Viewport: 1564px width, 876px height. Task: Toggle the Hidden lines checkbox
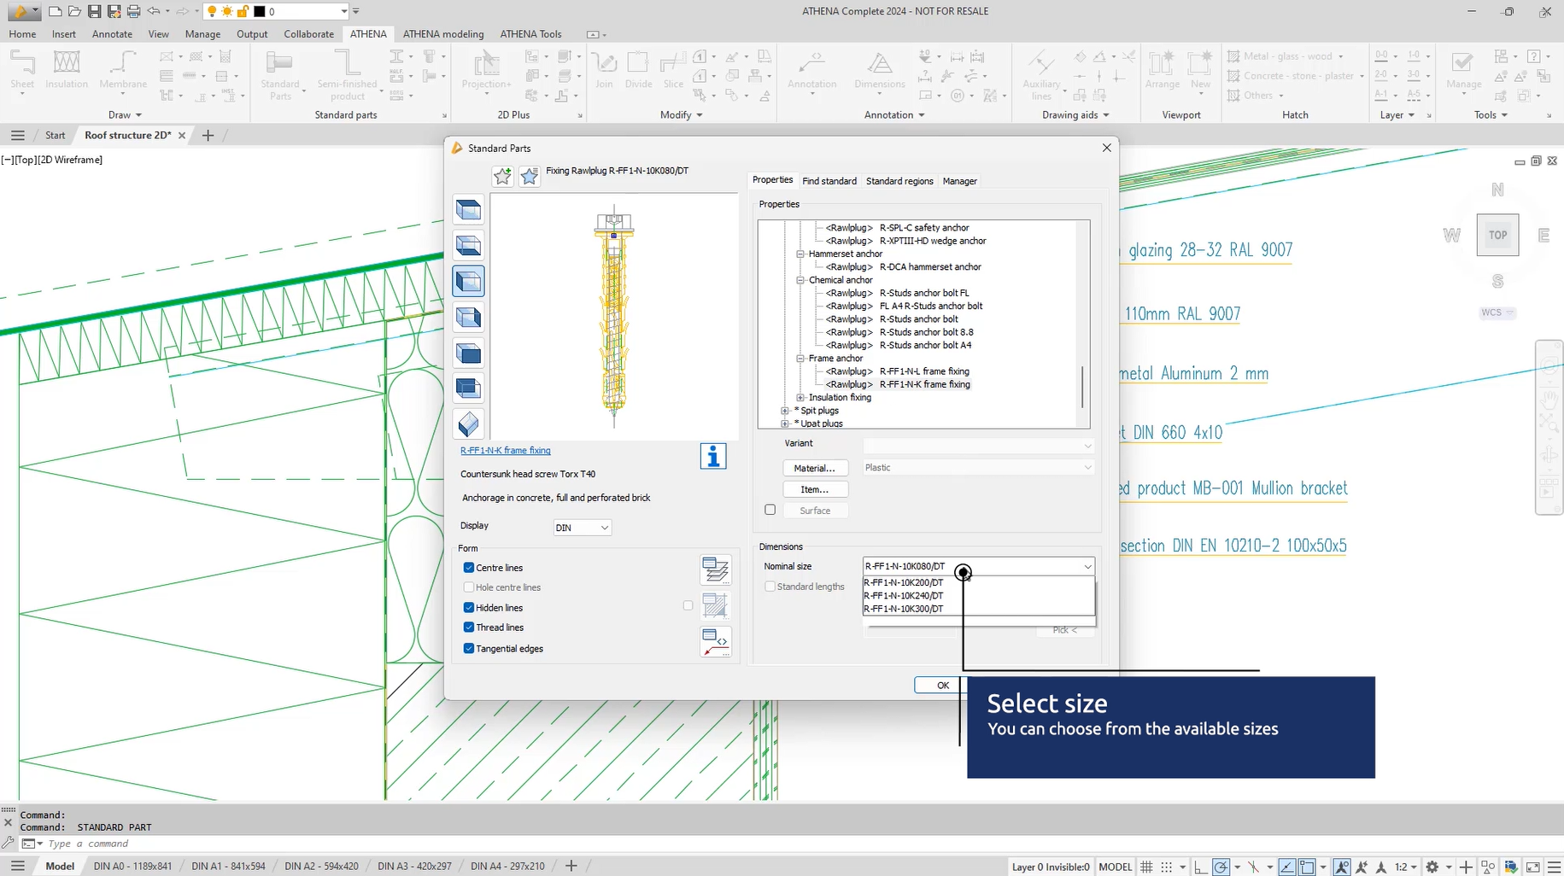(x=469, y=608)
